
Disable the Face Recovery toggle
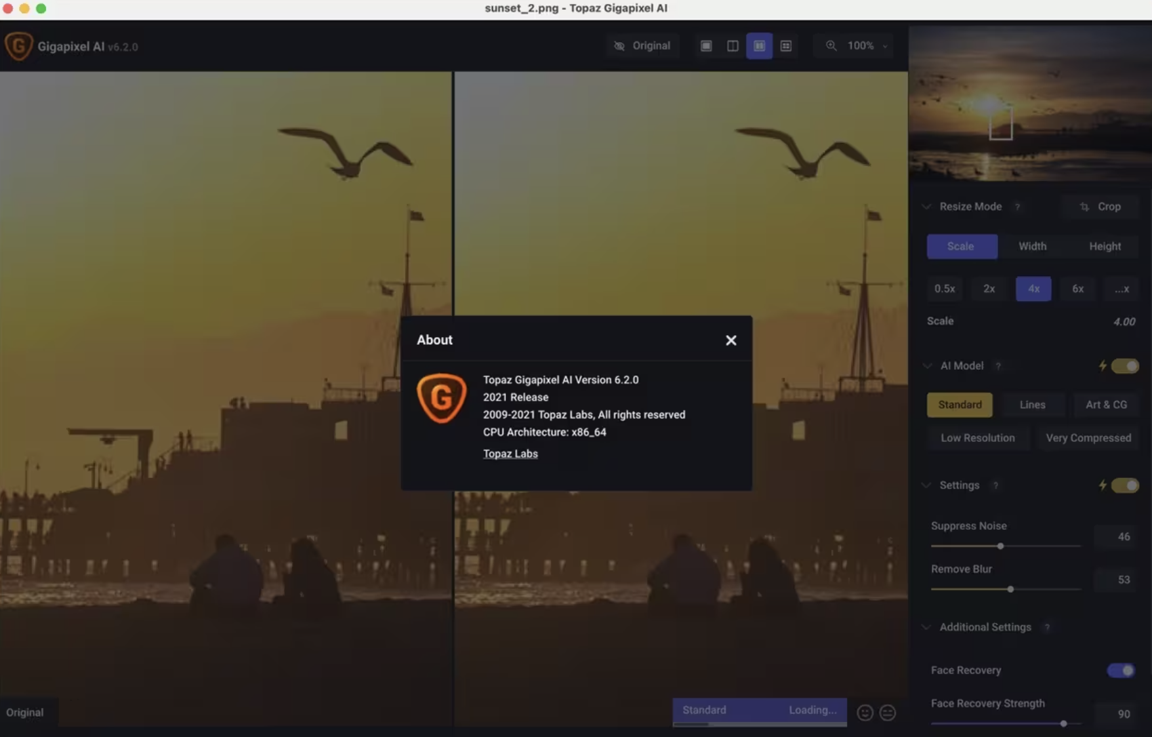pyautogui.click(x=1121, y=670)
